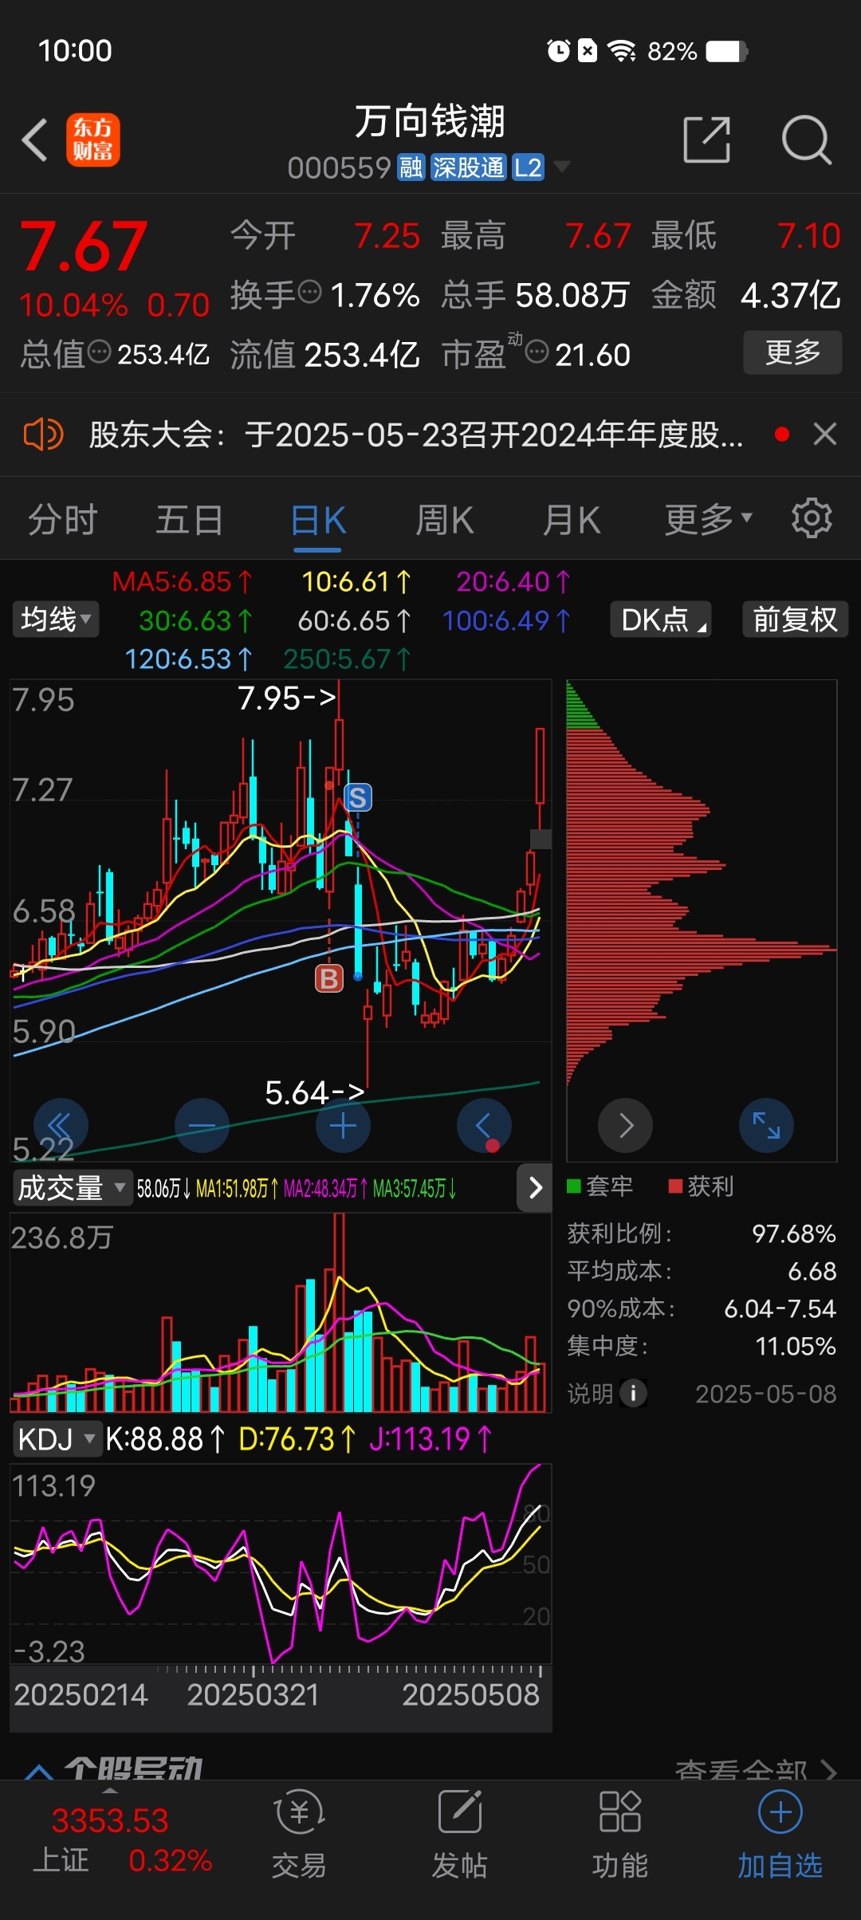
Task: Expand the 更多 chart period dropdown
Action: pos(709,520)
